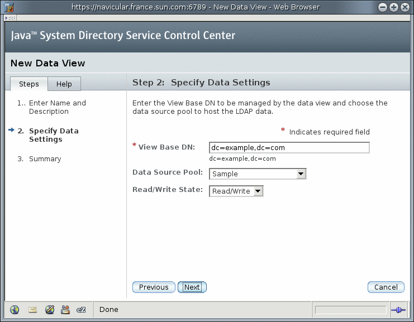Click step 1 Enter Name and Description
Image resolution: width=414 pixels, height=322 pixels.
coord(58,107)
